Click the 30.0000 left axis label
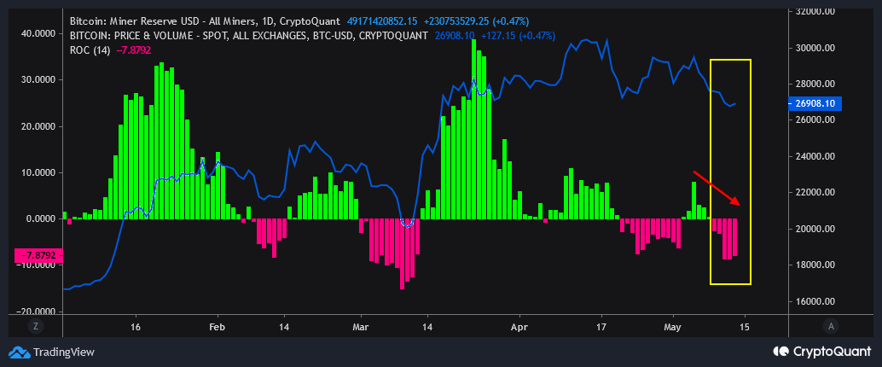Image resolution: width=882 pixels, height=367 pixels. coord(39,80)
